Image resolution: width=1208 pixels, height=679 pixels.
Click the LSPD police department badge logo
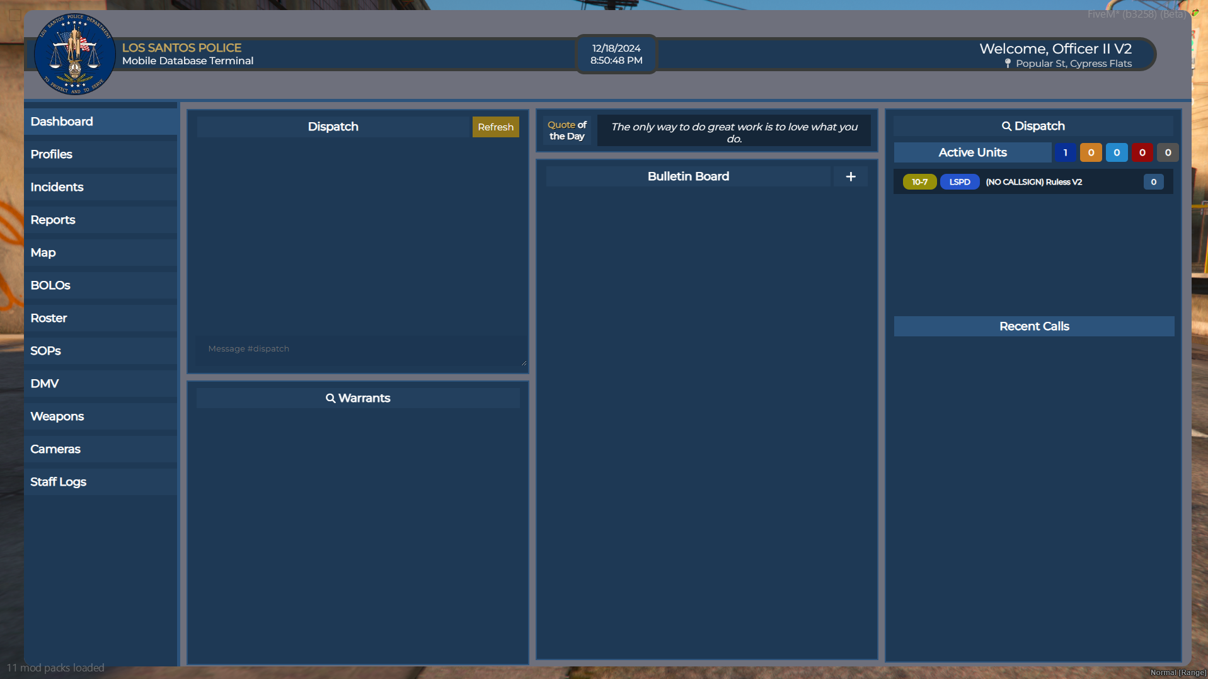[75, 54]
